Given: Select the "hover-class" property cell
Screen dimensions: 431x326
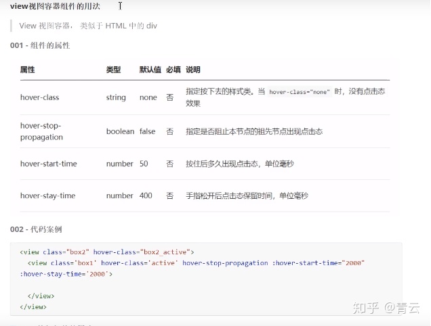Looking at the screenshot, I should (x=39, y=97).
